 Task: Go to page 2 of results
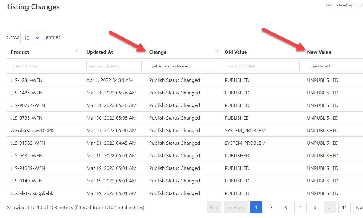click(271, 207)
